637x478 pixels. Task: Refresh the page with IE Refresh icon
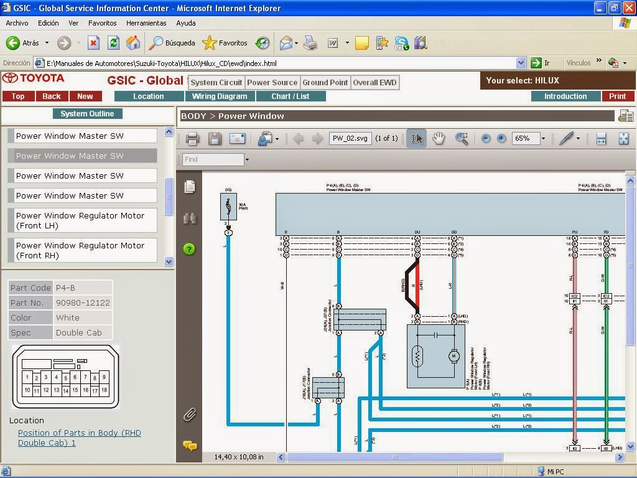pyautogui.click(x=113, y=43)
